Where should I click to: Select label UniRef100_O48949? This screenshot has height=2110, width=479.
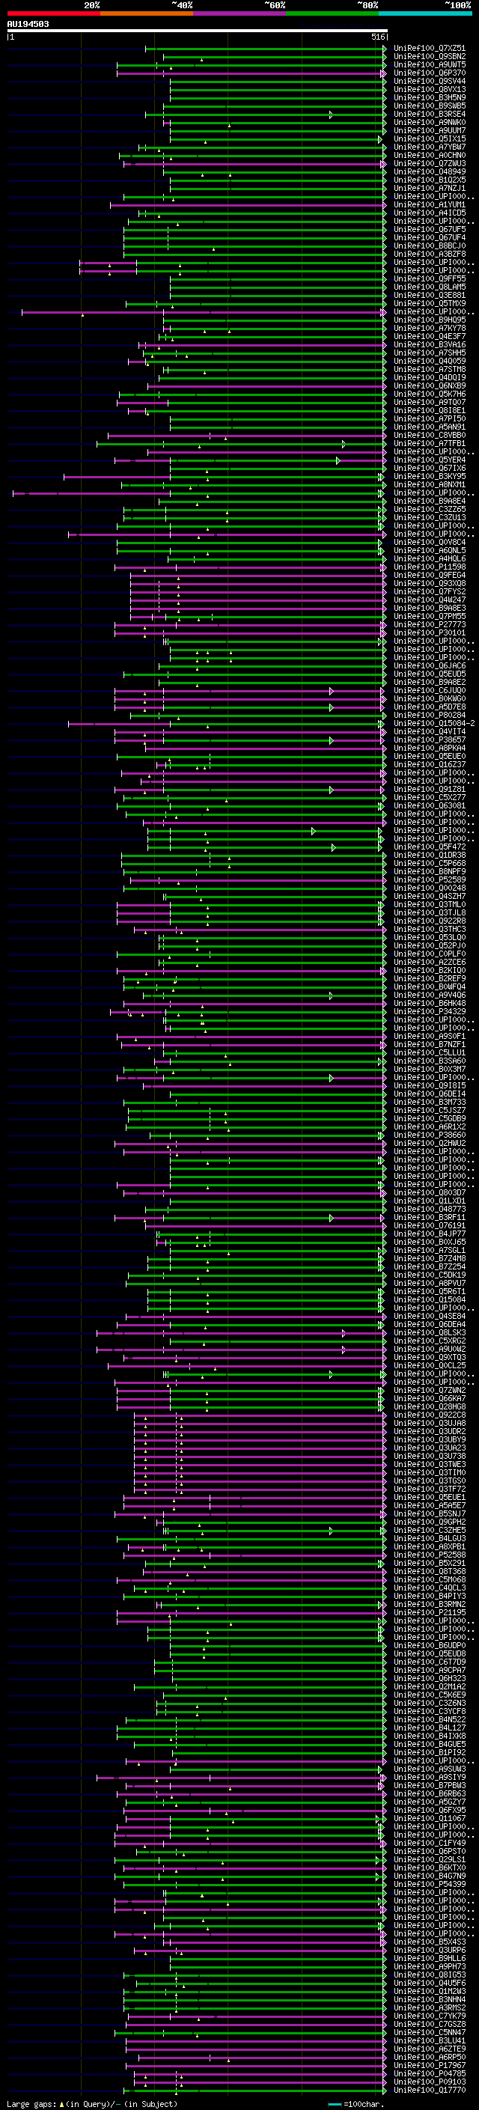(x=430, y=172)
